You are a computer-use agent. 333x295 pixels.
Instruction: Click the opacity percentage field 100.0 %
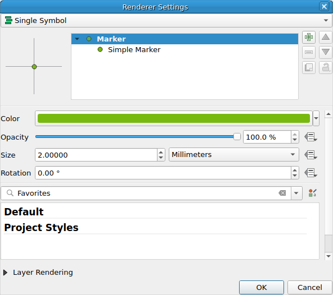coord(267,137)
